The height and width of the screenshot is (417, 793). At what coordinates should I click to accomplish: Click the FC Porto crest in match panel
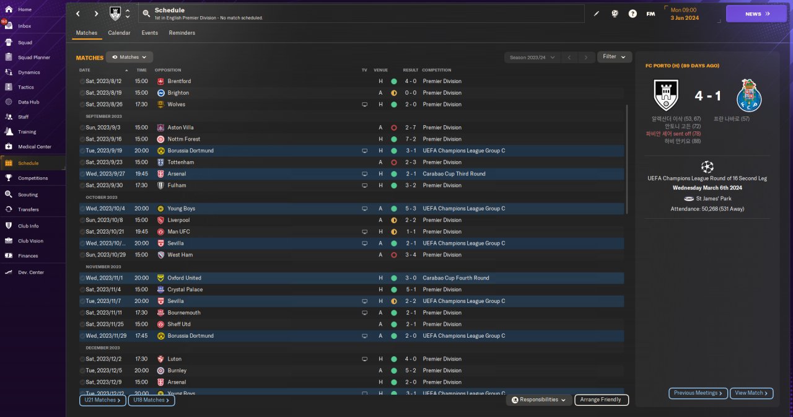click(x=750, y=95)
